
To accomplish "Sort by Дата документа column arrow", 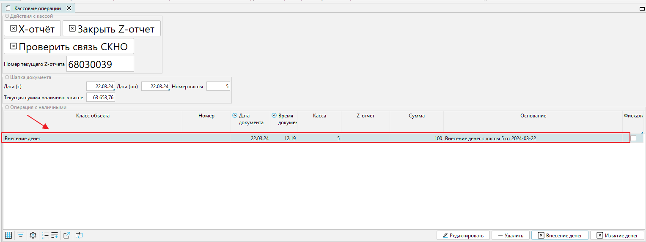I will tap(235, 115).
